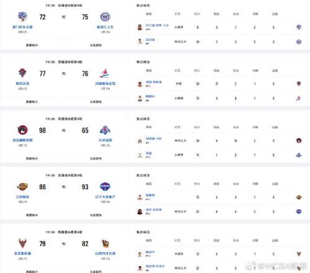Open the Dongguan team logo beside score 79

22,243
